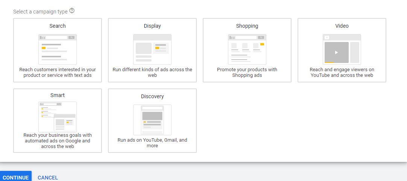Select the Smart campaign illustration

click(58, 117)
